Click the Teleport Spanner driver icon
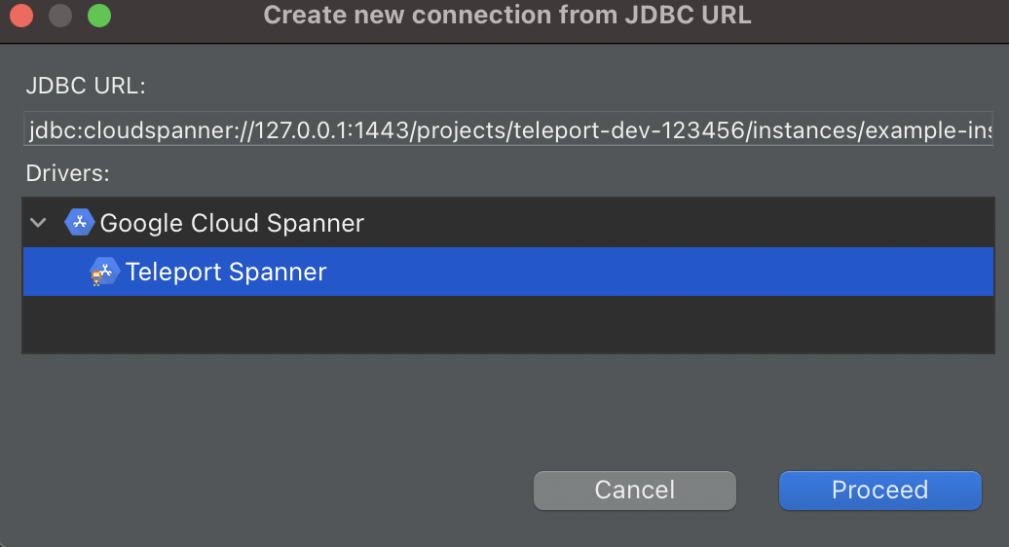1009x547 pixels. click(103, 272)
